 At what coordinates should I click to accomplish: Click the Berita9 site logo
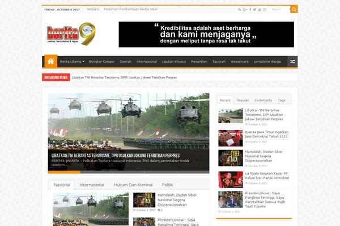(x=71, y=34)
